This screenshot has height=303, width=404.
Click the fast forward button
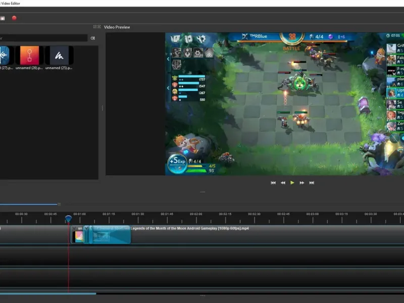pyautogui.click(x=302, y=183)
